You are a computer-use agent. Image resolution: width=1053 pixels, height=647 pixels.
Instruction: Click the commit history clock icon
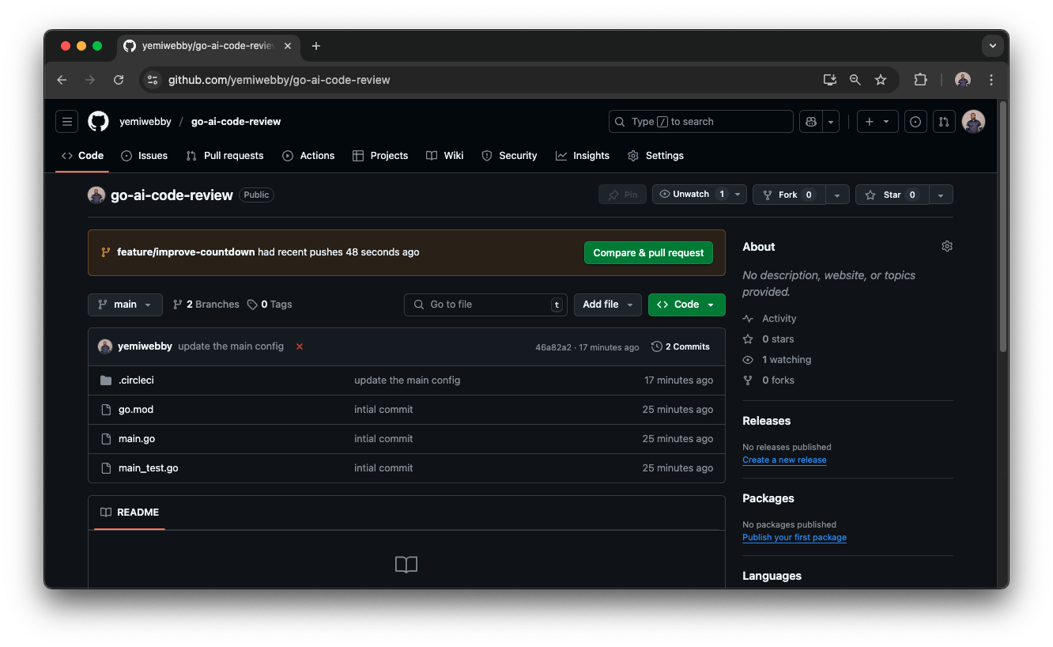coord(656,346)
